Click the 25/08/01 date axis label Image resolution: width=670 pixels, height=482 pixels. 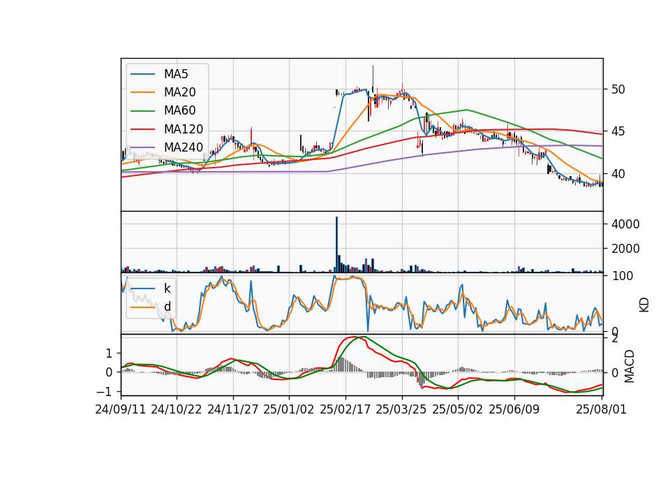[601, 409]
